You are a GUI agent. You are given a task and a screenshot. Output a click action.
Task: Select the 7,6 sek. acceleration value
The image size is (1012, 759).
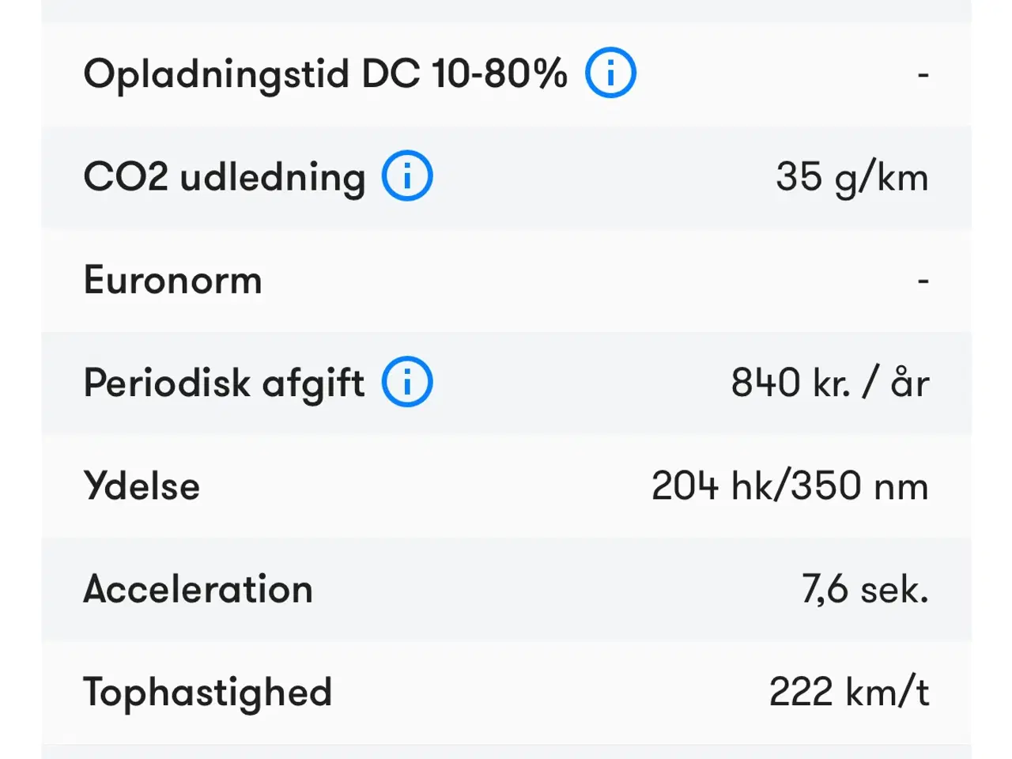[x=864, y=589]
